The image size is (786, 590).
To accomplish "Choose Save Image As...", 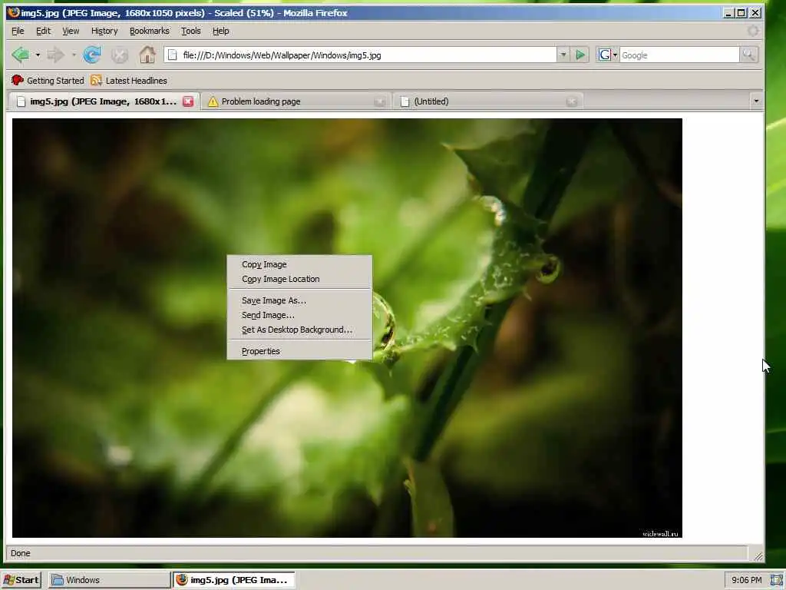I will (300, 300).
